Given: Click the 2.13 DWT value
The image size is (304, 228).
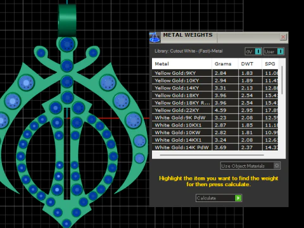Looking at the screenshot, I should click(247, 88).
